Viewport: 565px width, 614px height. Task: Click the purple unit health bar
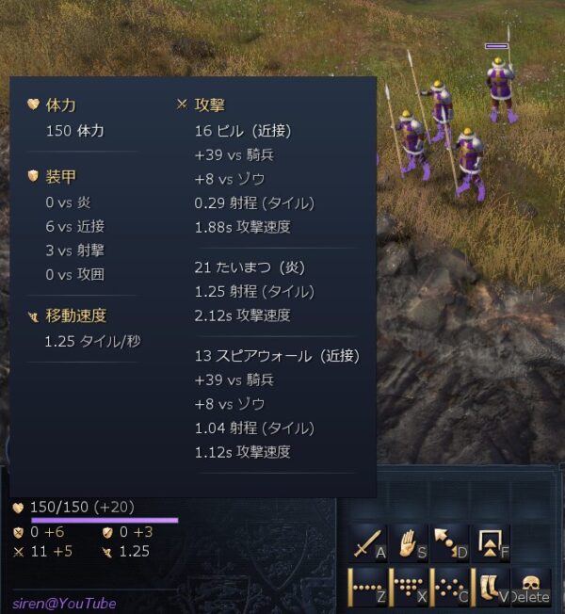point(105,521)
